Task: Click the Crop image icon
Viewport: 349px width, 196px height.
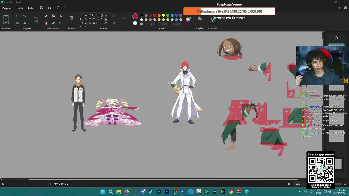Action: (17, 16)
